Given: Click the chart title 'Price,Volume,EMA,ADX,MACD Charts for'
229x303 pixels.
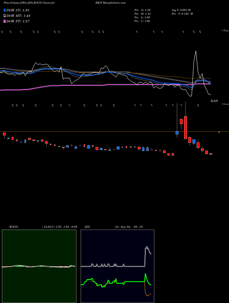Looking at the screenshot, I should [x=29, y=3].
